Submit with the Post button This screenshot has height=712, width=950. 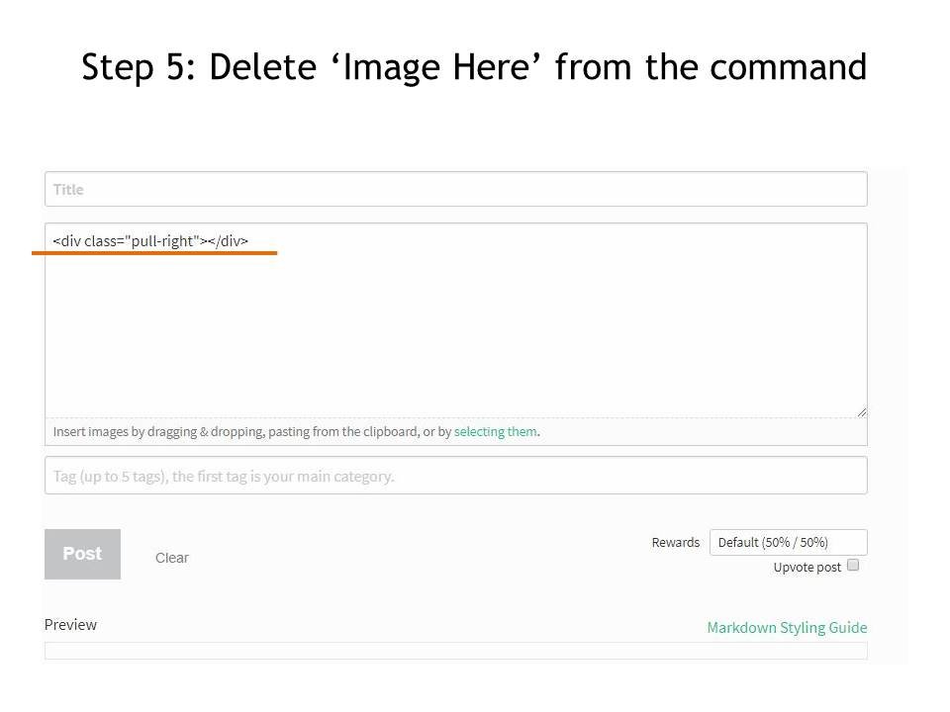click(x=82, y=554)
